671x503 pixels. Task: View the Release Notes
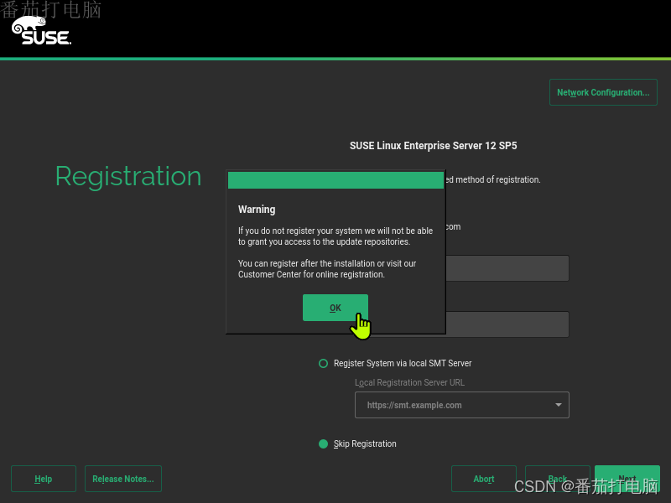(x=122, y=479)
